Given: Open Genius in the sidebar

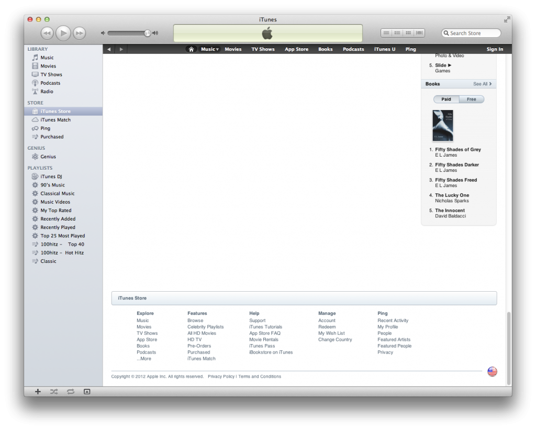Looking at the screenshot, I should 63,157.
